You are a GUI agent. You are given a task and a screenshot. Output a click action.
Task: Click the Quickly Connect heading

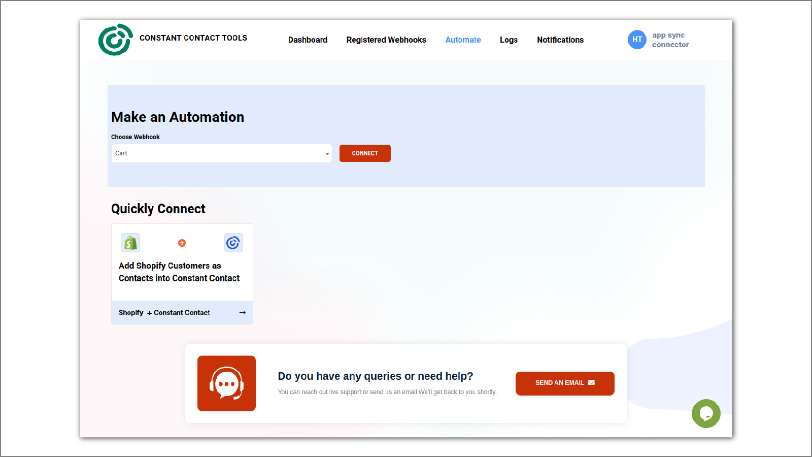pyautogui.click(x=158, y=209)
